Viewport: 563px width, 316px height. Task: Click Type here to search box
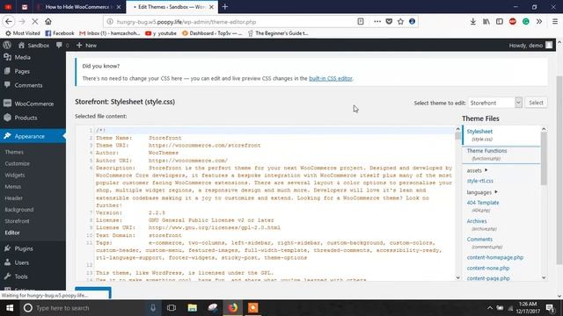click(83, 308)
